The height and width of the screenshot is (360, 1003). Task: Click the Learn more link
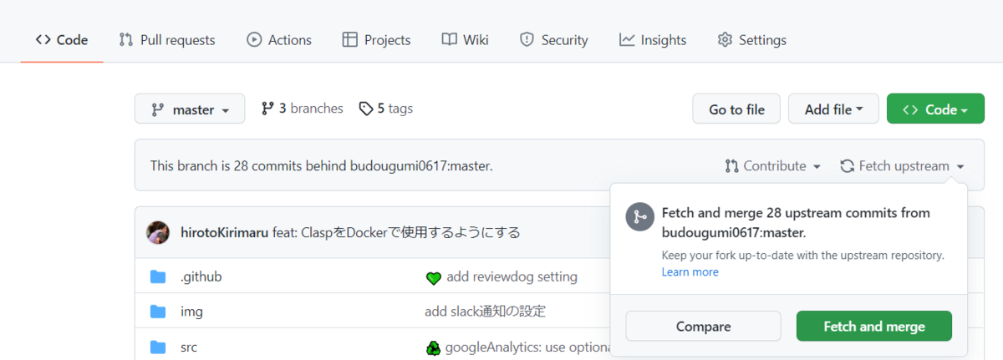point(690,272)
